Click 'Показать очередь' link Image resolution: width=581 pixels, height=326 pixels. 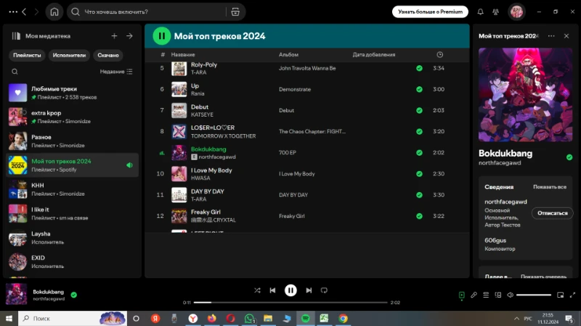(x=543, y=276)
